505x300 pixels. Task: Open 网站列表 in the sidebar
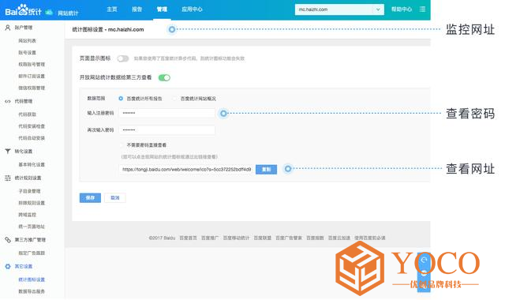[x=27, y=41]
